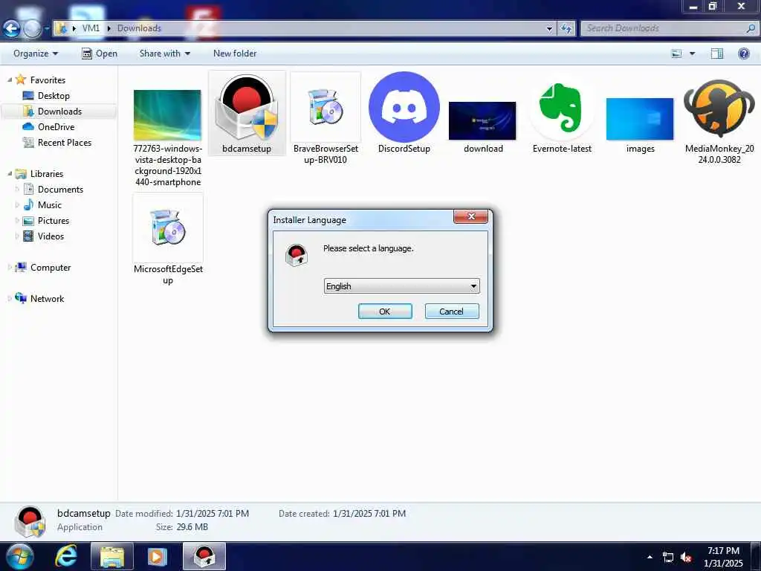Screen dimensions: 761x571
Task: Click the Change your view icon
Action: click(676, 54)
